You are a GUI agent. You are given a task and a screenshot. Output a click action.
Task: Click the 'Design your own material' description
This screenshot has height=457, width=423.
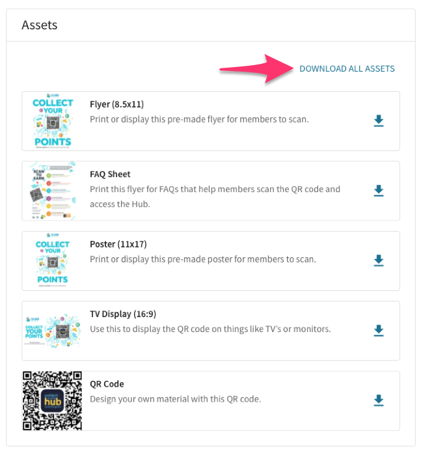175,399
